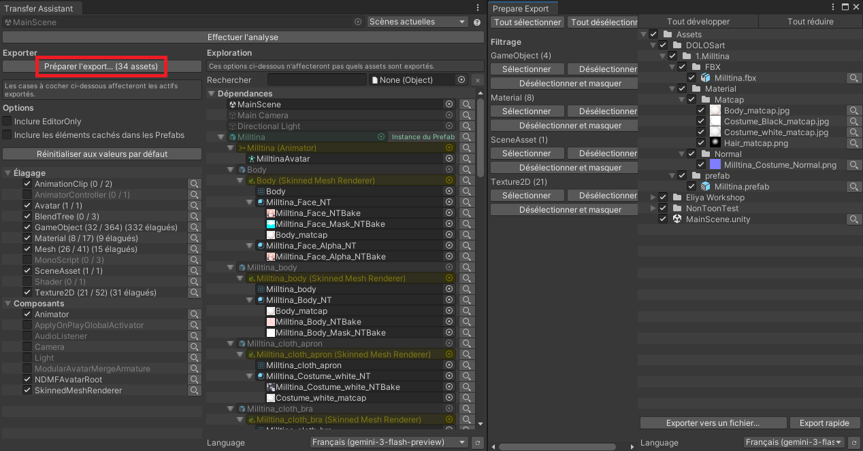Uncheck Assets root folder checkbox
The image size is (863, 451).
653,35
